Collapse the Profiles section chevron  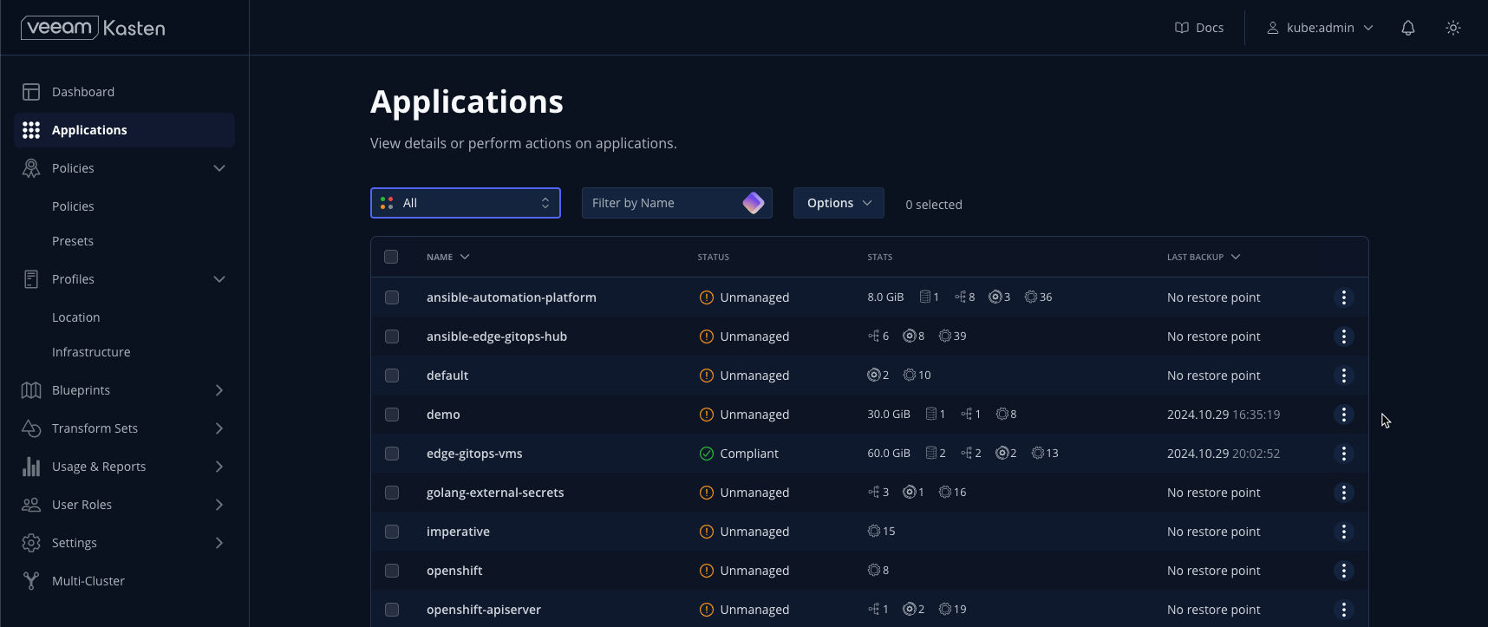pos(219,279)
